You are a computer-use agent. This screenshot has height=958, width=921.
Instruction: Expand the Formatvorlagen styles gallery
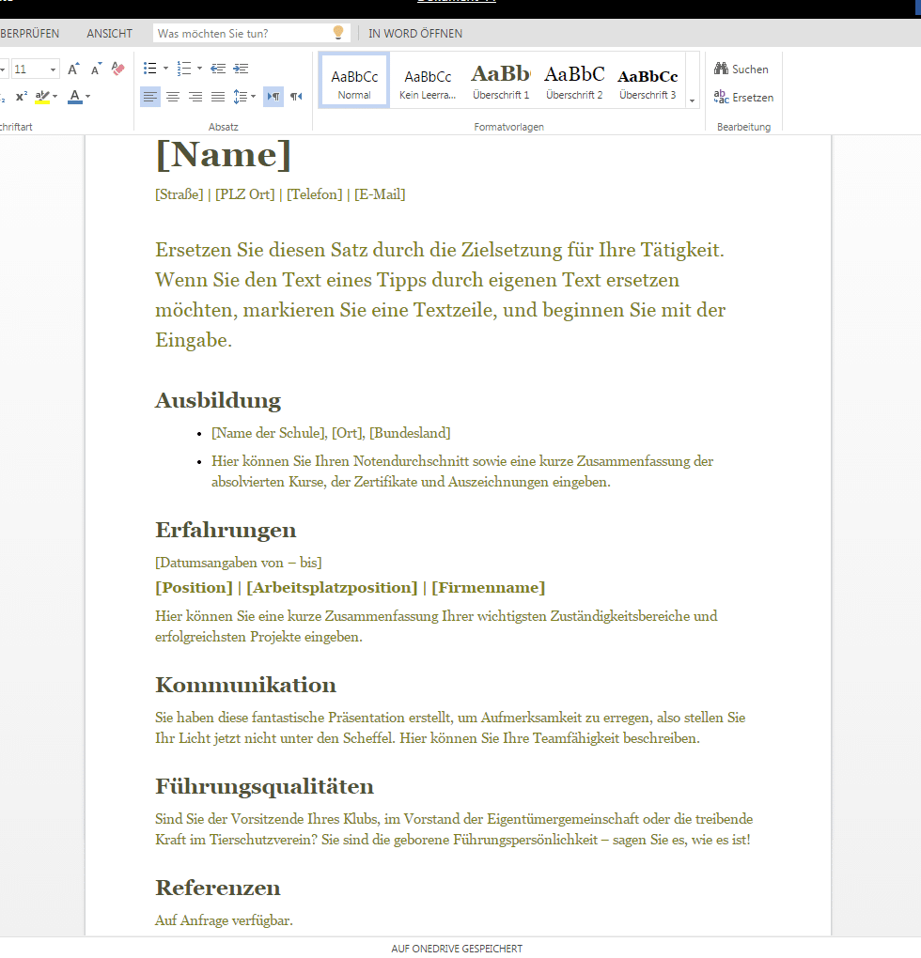(692, 100)
